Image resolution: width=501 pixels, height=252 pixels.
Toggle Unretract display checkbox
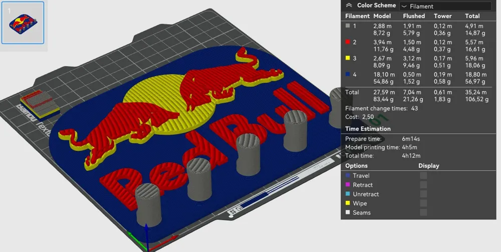coord(423,194)
